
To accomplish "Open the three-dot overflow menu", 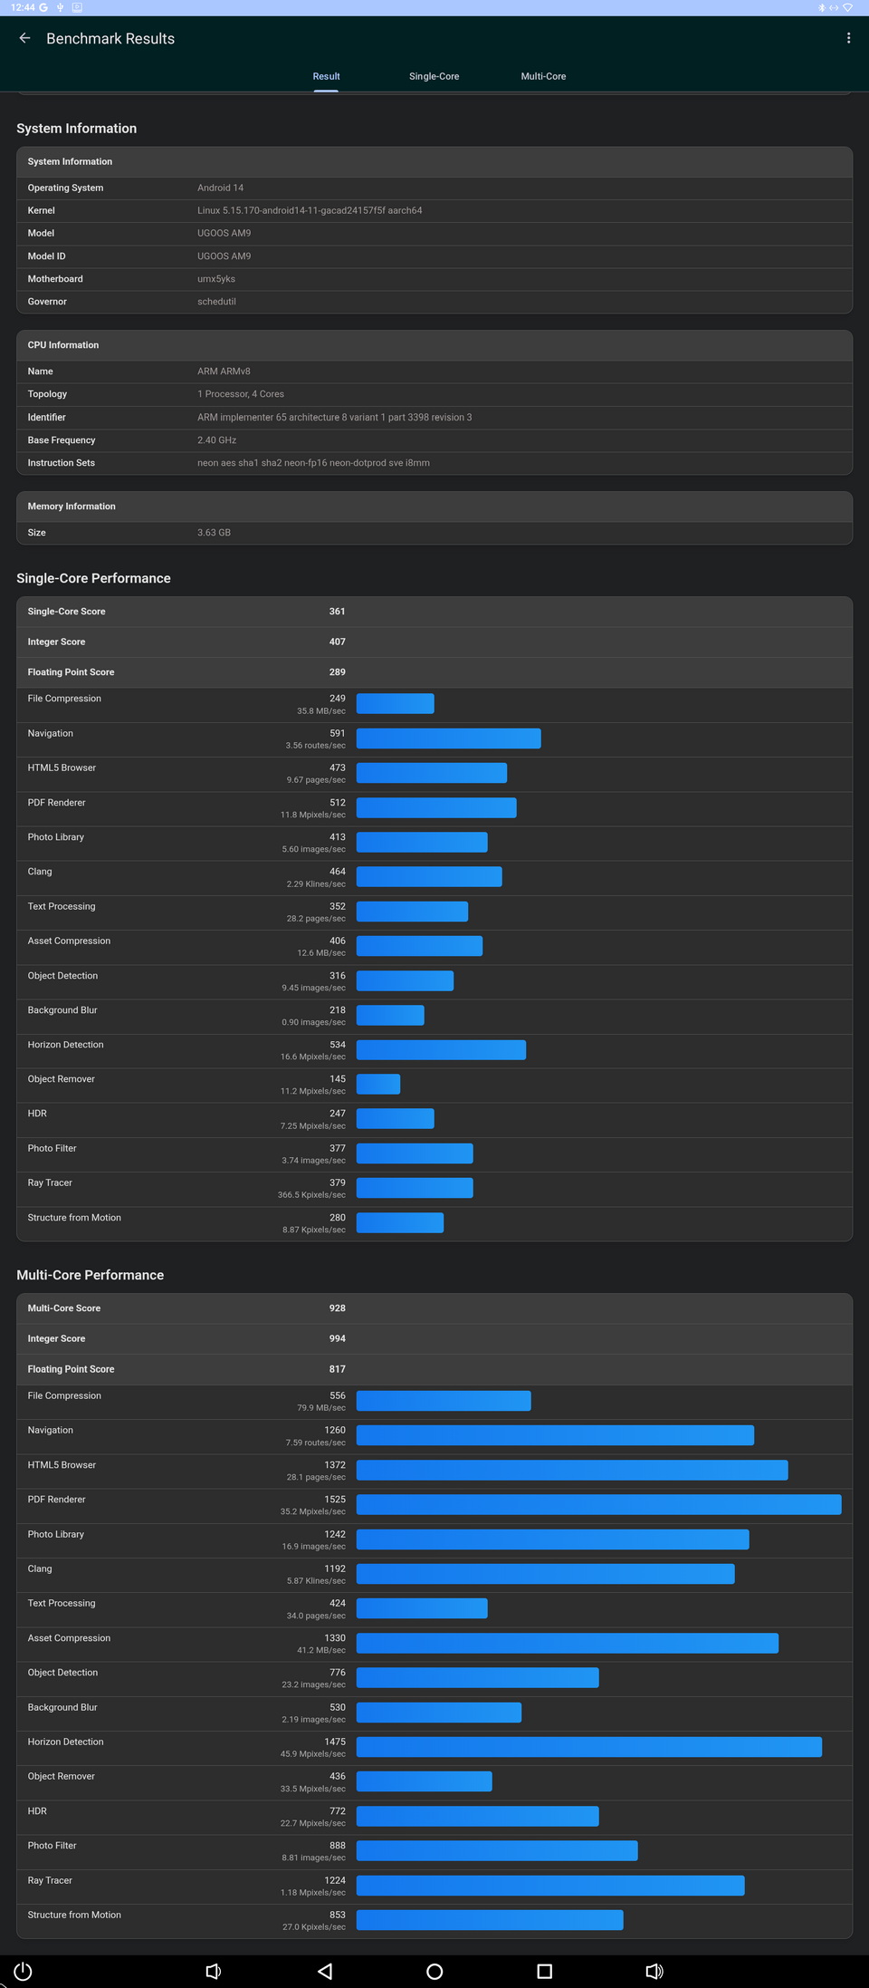I will [x=848, y=38].
